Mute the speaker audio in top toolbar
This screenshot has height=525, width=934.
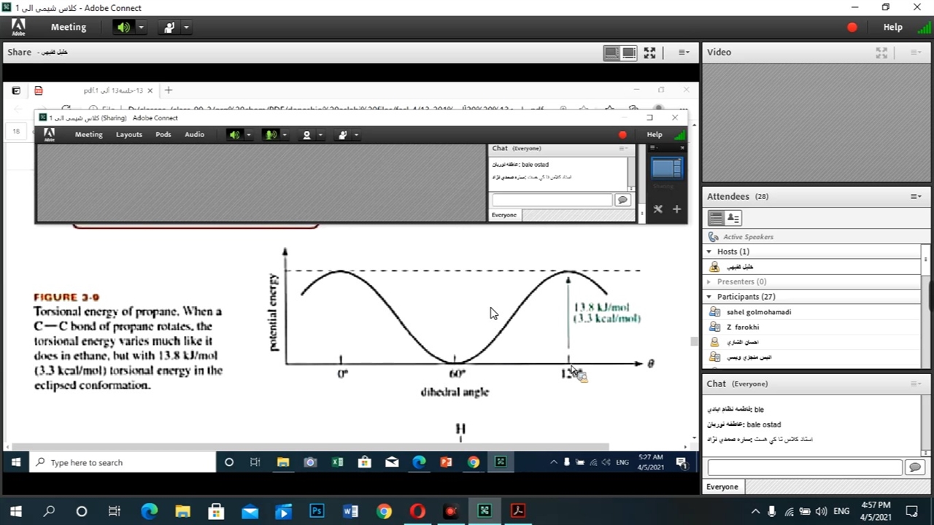(x=123, y=27)
